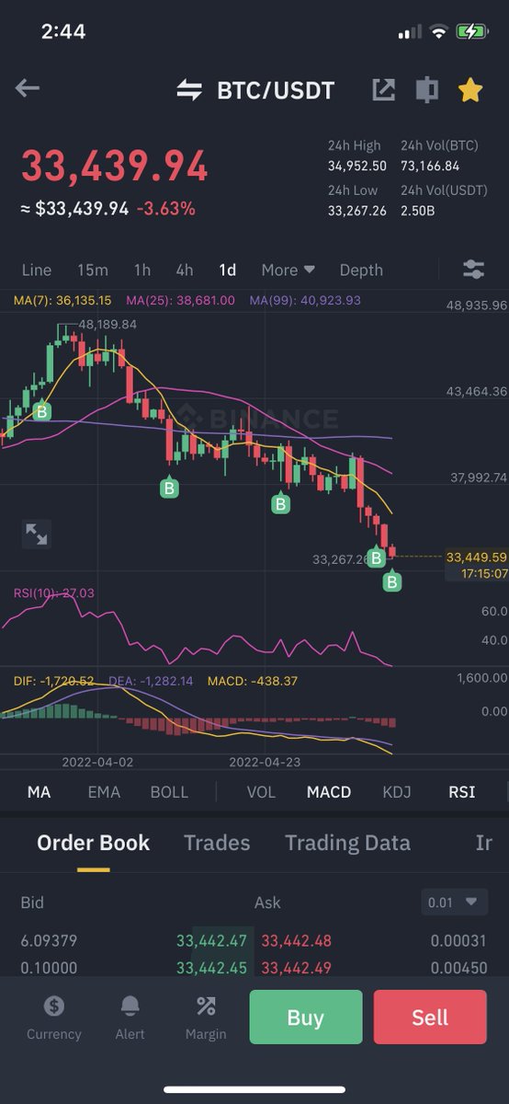Tap the current price tag 33,449.59
The height and width of the screenshot is (1104, 509).
pos(476,557)
